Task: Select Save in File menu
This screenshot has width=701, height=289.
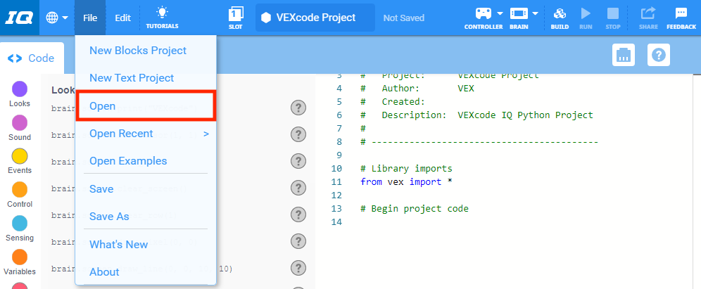Action: point(146,189)
